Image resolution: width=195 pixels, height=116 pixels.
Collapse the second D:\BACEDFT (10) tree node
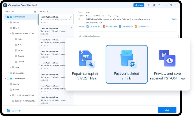pos(5,78)
